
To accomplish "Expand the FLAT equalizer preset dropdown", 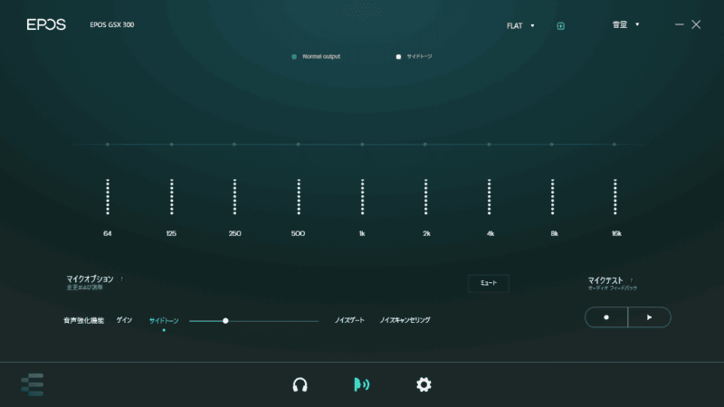I will [520, 25].
